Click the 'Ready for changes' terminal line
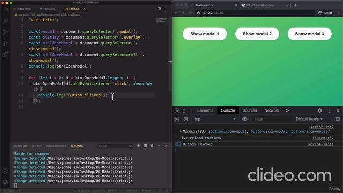 pos(32,154)
